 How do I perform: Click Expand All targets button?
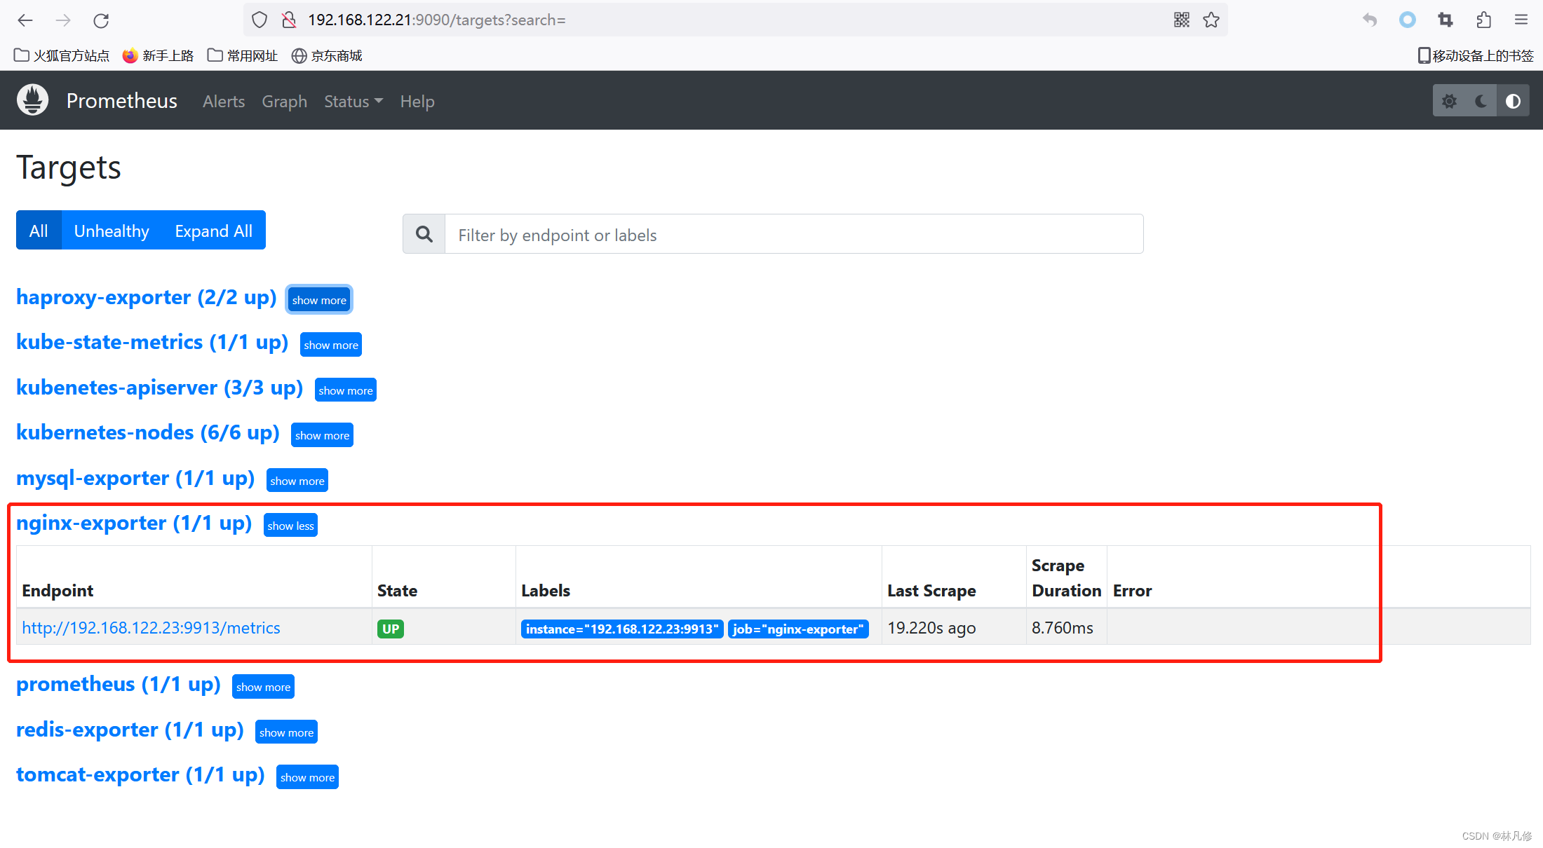tap(213, 230)
